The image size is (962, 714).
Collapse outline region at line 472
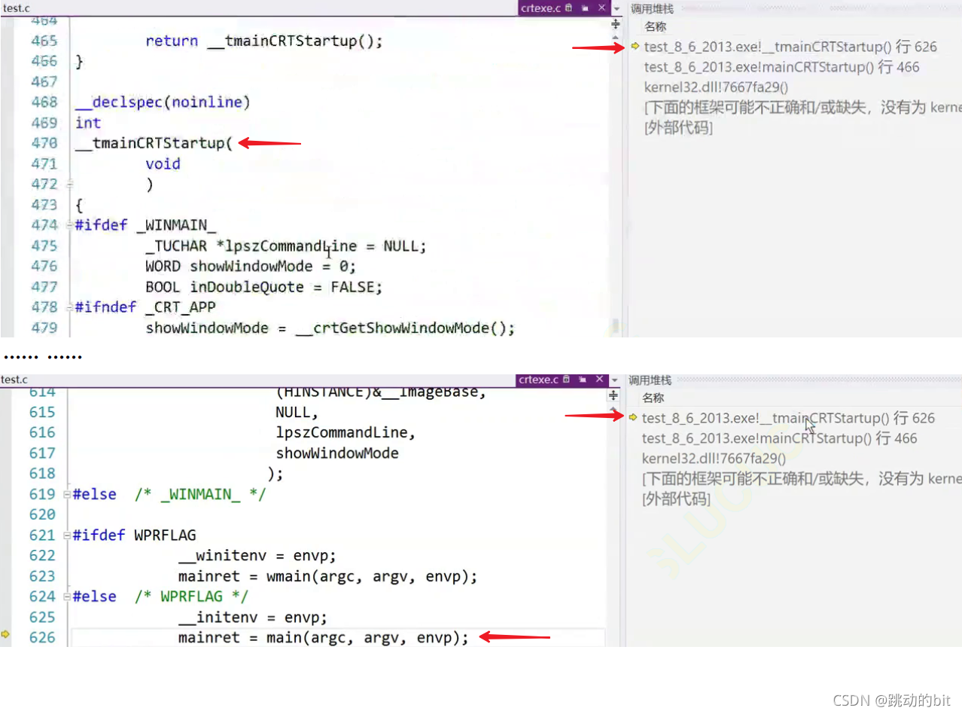(x=69, y=184)
